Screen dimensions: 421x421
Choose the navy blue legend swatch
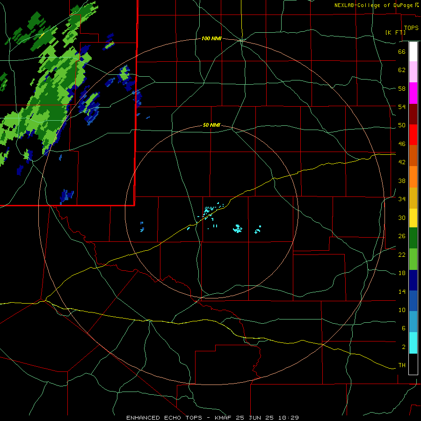click(x=413, y=280)
